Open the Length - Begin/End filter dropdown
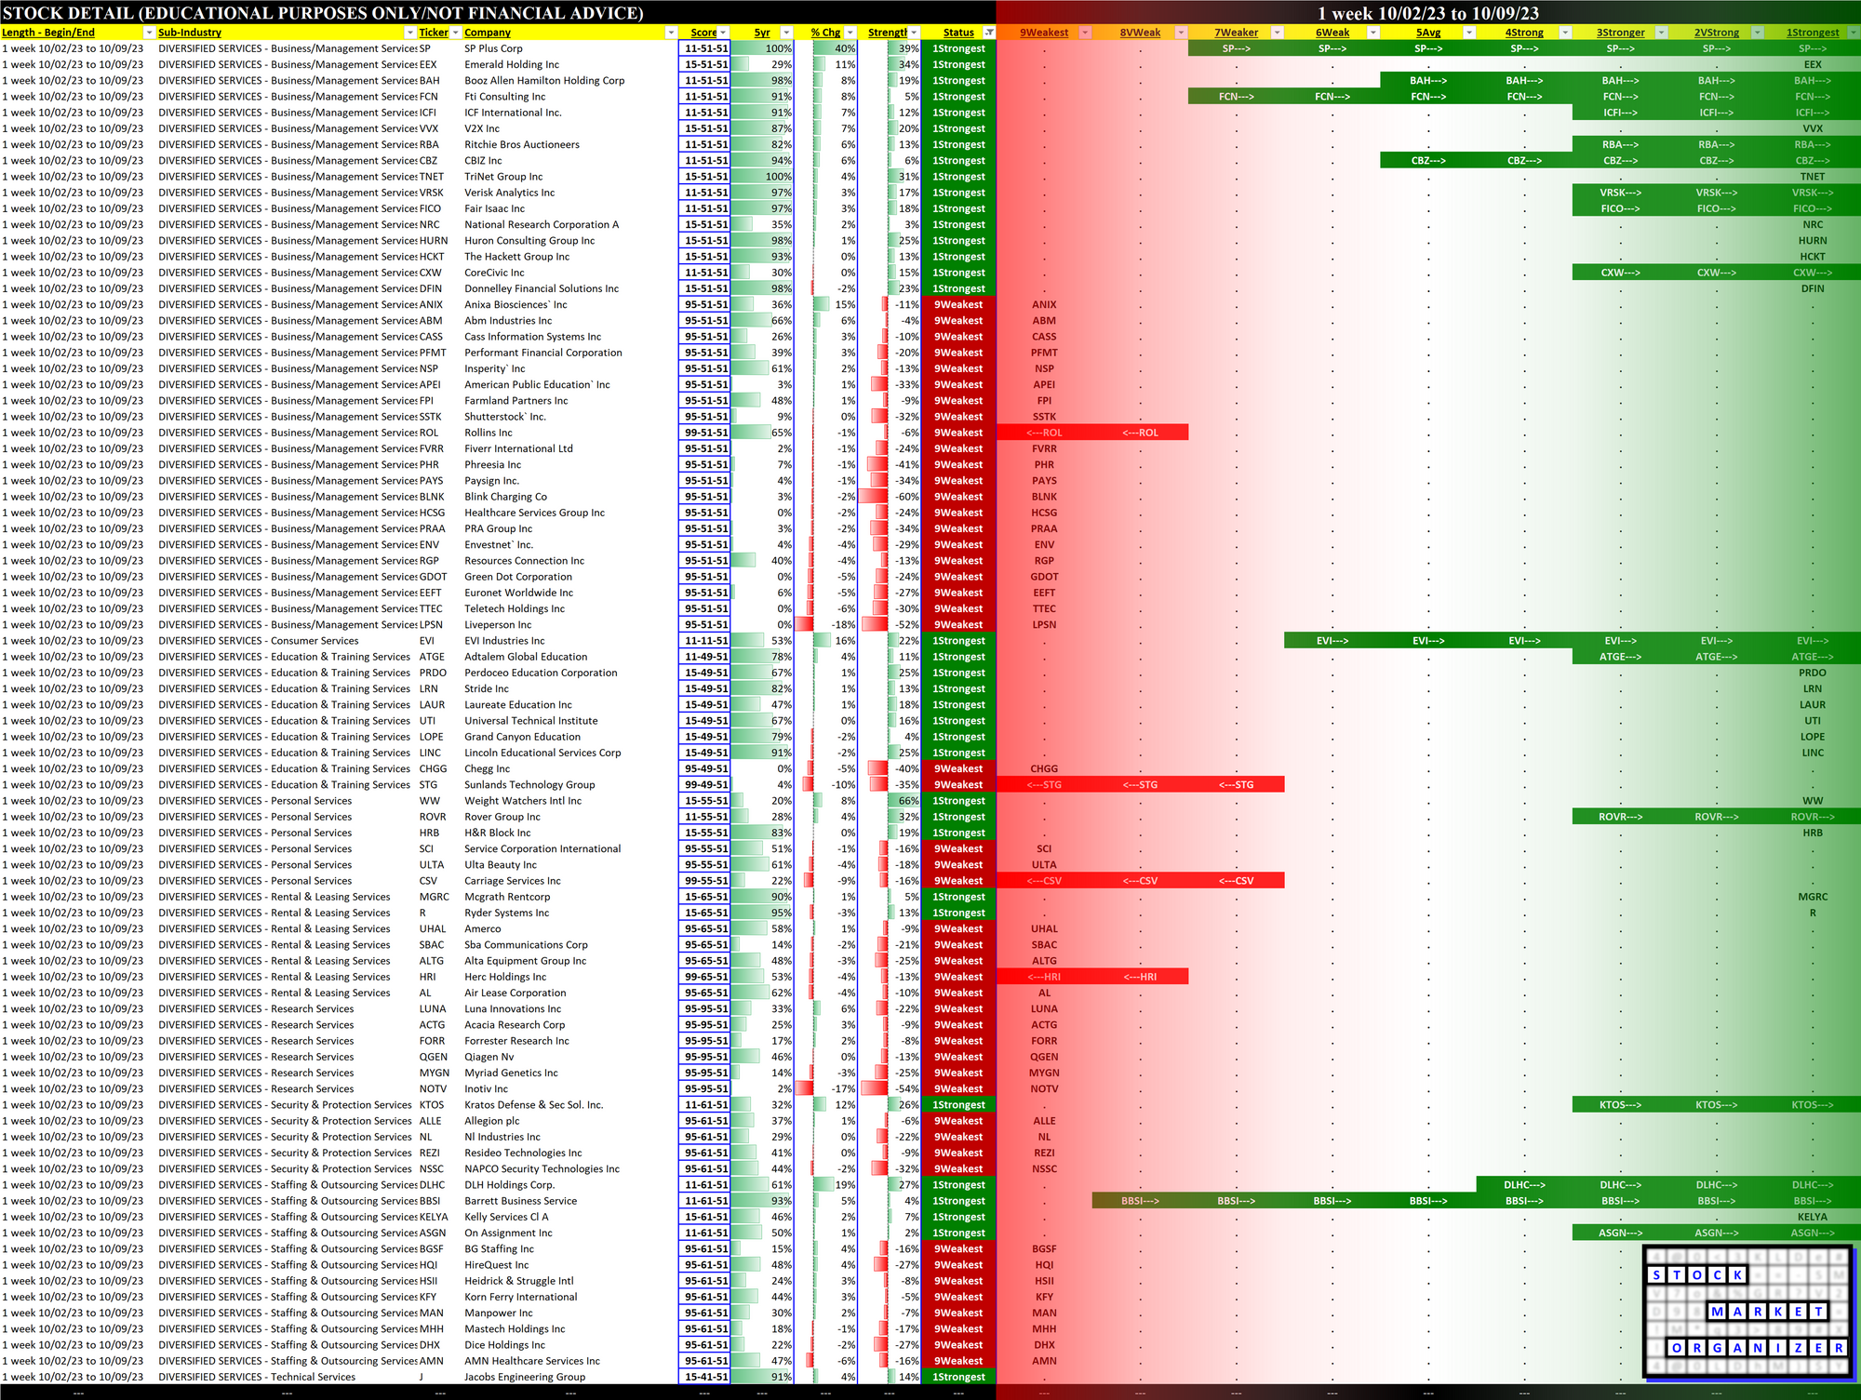This screenshot has width=1861, height=1400. (148, 33)
